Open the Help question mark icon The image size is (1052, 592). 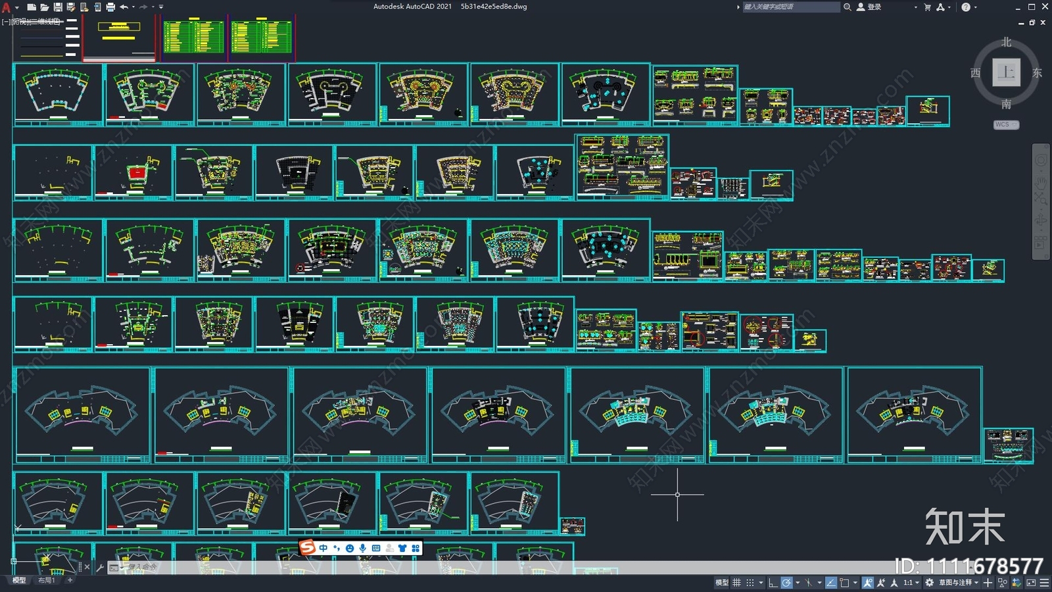pos(966,7)
